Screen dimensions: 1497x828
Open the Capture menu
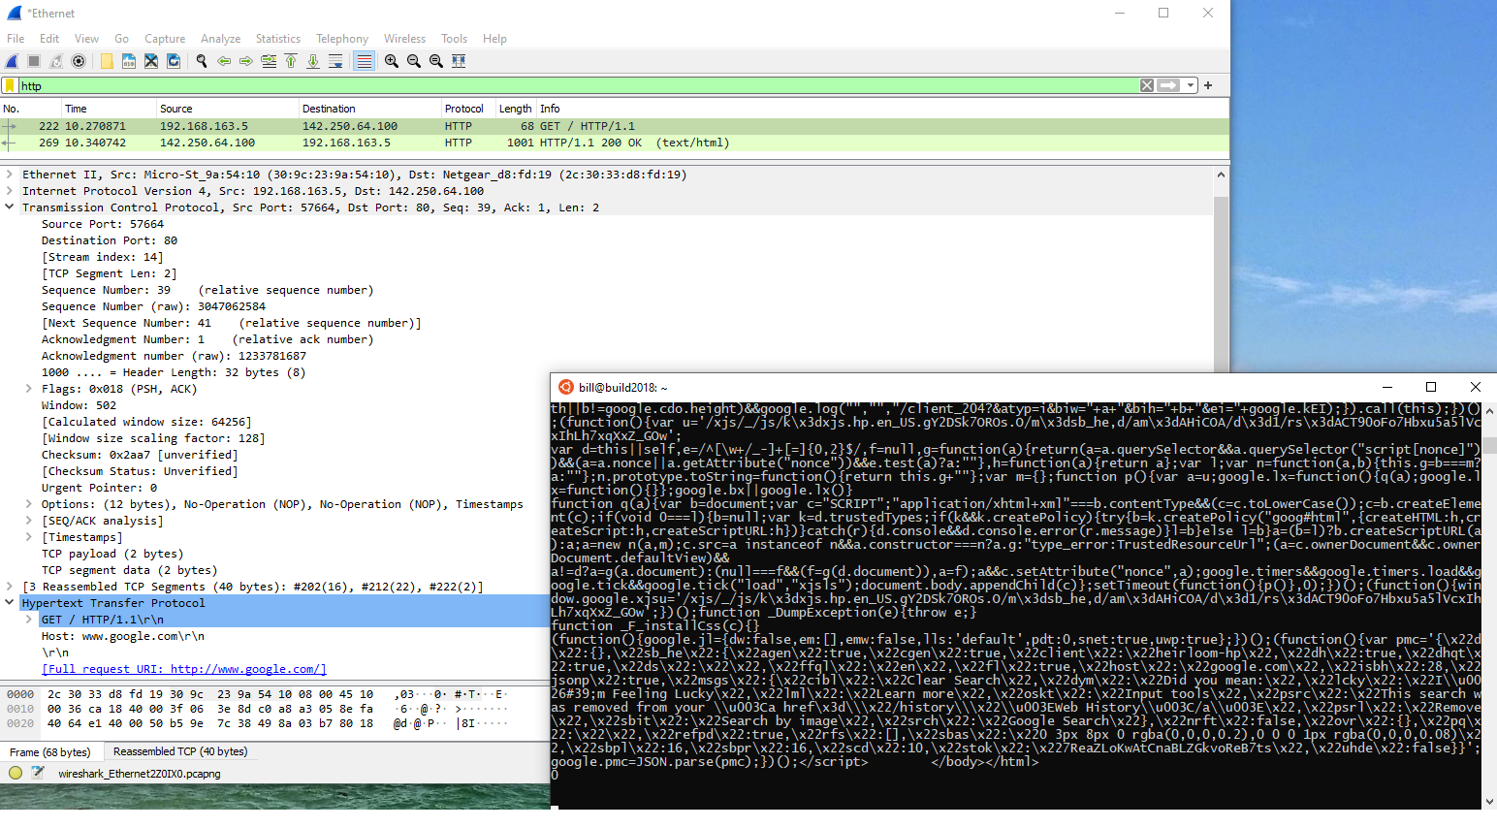[x=165, y=39]
